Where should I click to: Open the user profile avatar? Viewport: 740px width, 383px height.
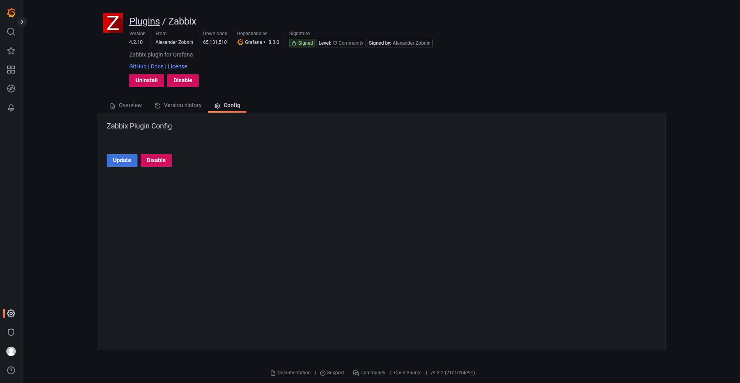(11, 351)
